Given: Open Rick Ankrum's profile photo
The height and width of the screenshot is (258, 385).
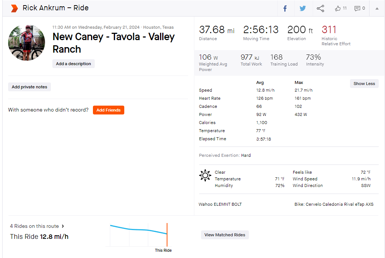Looking at the screenshot, I should [27, 43].
